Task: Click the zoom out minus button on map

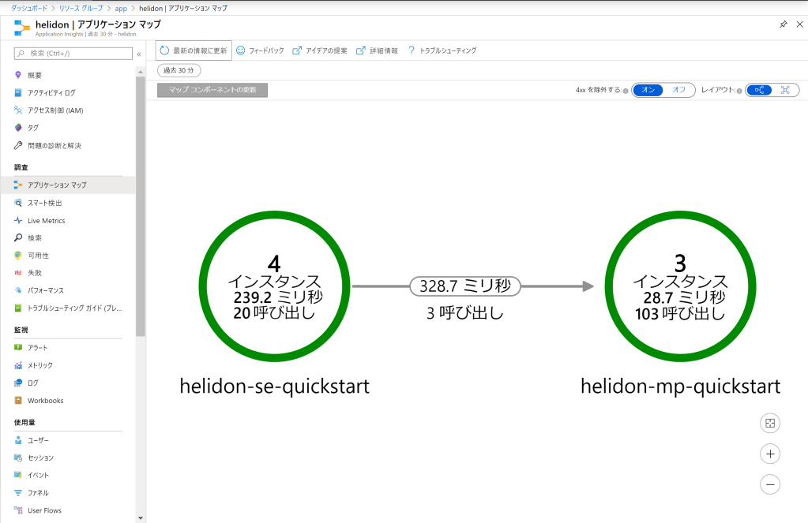Action: click(x=770, y=484)
